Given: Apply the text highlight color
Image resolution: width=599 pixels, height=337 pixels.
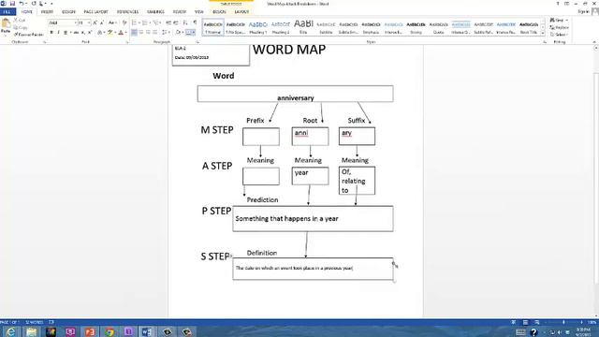Looking at the screenshot, I should pos(110,33).
